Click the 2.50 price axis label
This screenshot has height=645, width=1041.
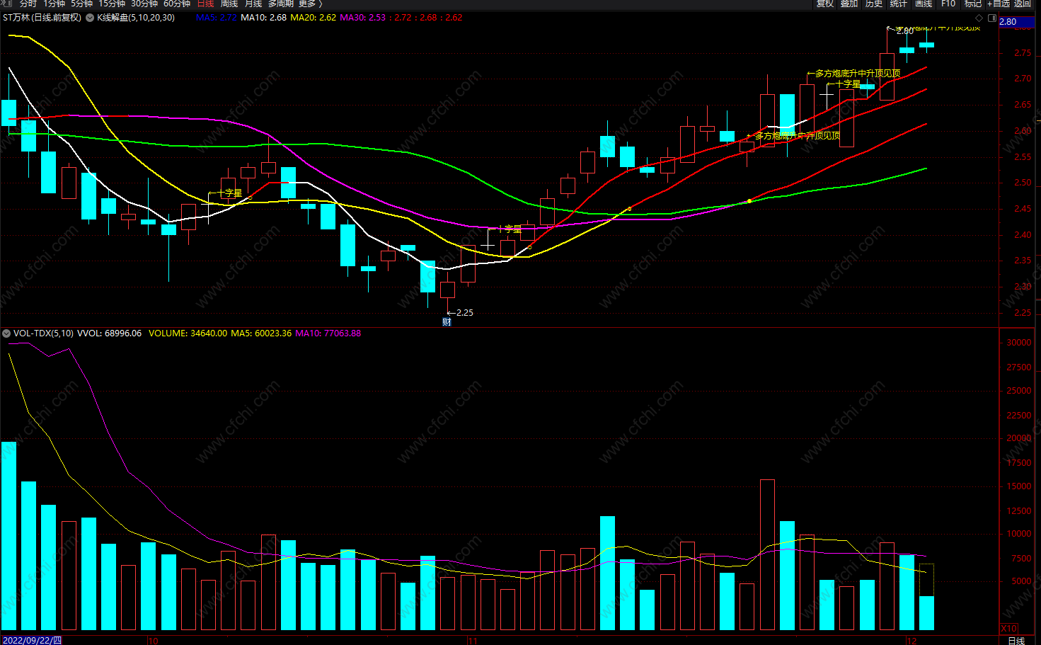[x=1023, y=183]
